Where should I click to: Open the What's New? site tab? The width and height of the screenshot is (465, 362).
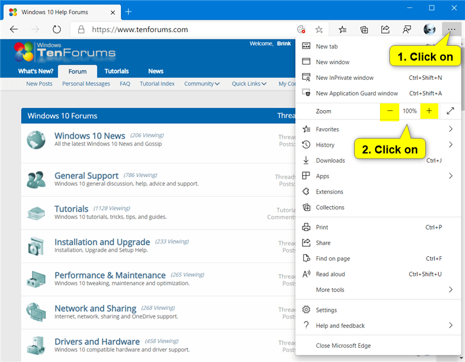(35, 71)
